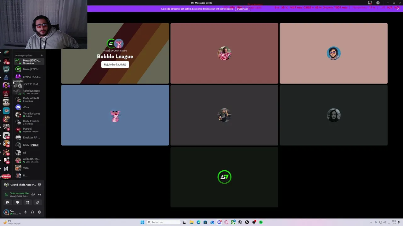Open the Musa | ENCH group with 10 membres
403x226 pixels.
click(x=29, y=62)
